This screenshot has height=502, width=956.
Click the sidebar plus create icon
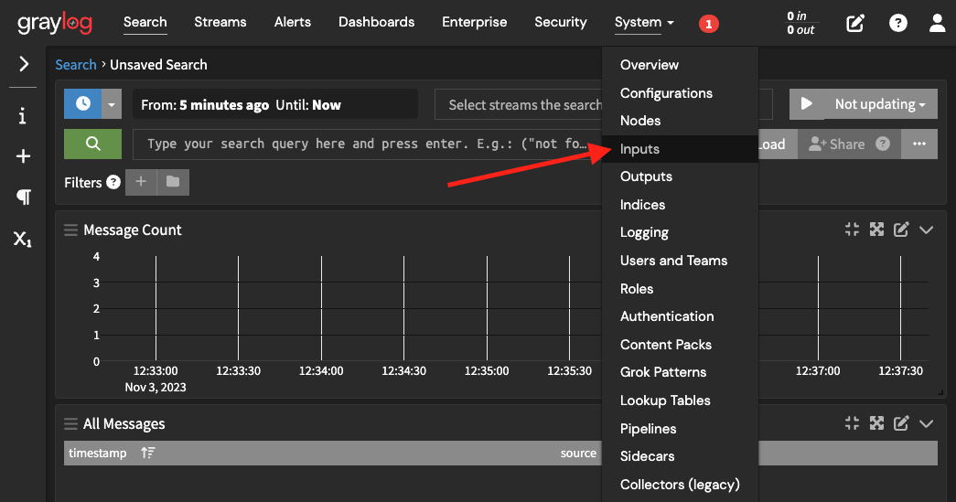[x=23, y=156]
